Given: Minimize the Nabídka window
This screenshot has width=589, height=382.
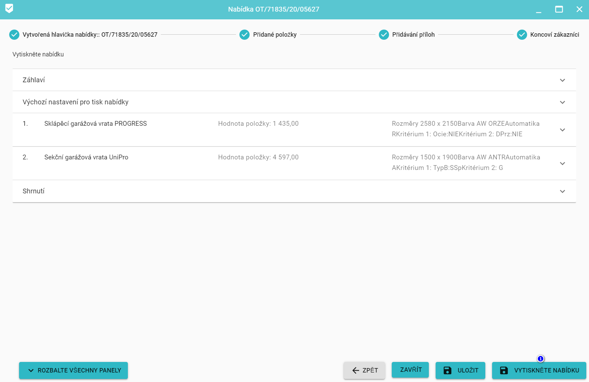Looking at the screenshot, I should pyautogui.click(x=539, y=10).
